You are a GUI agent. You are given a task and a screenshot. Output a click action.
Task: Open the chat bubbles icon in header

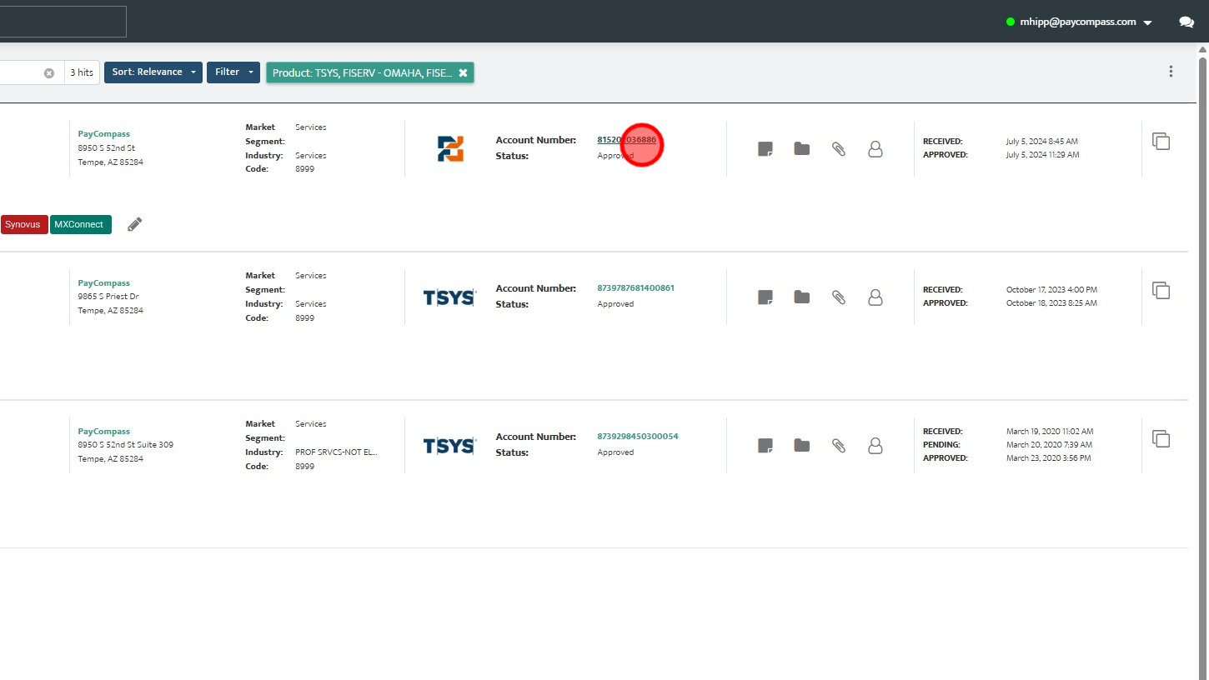coord(1186,22)
